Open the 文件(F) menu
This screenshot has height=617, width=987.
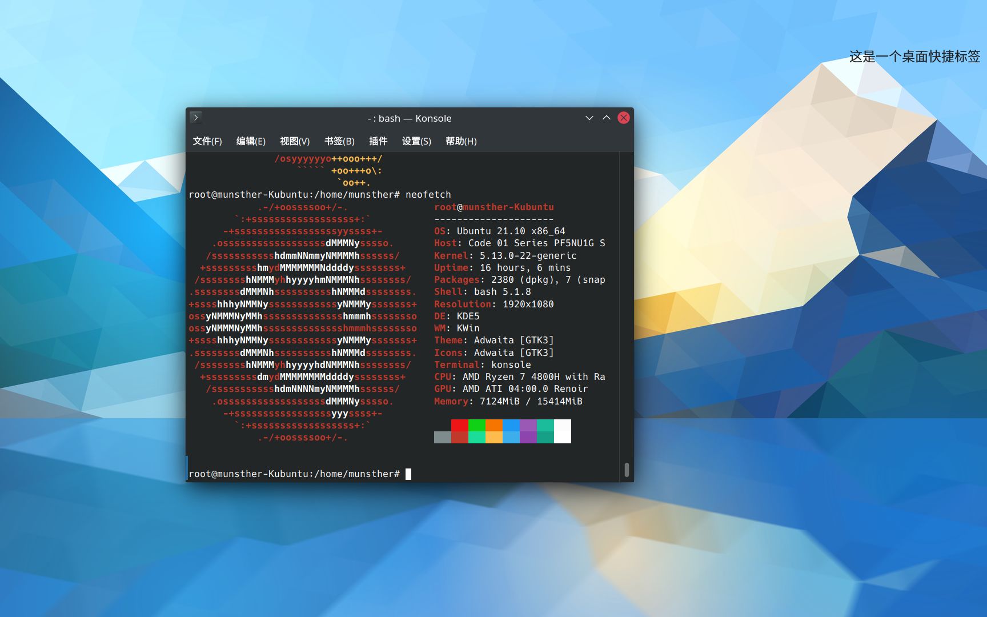click(207, 141)
